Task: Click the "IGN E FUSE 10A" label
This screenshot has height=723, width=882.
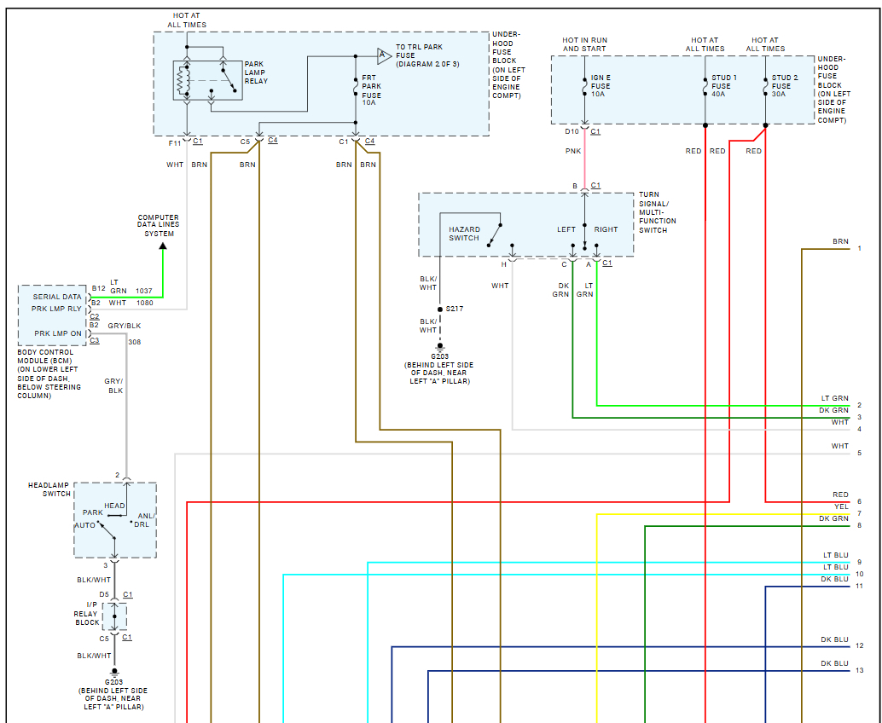Action: (x=601, y=86)
